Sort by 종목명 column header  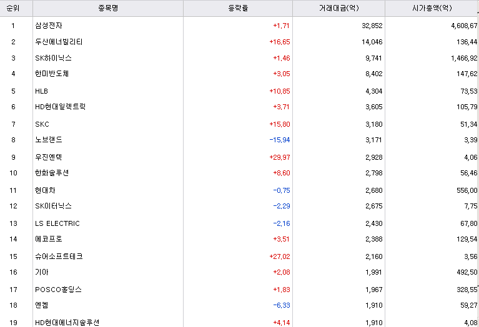coord(108,8)
